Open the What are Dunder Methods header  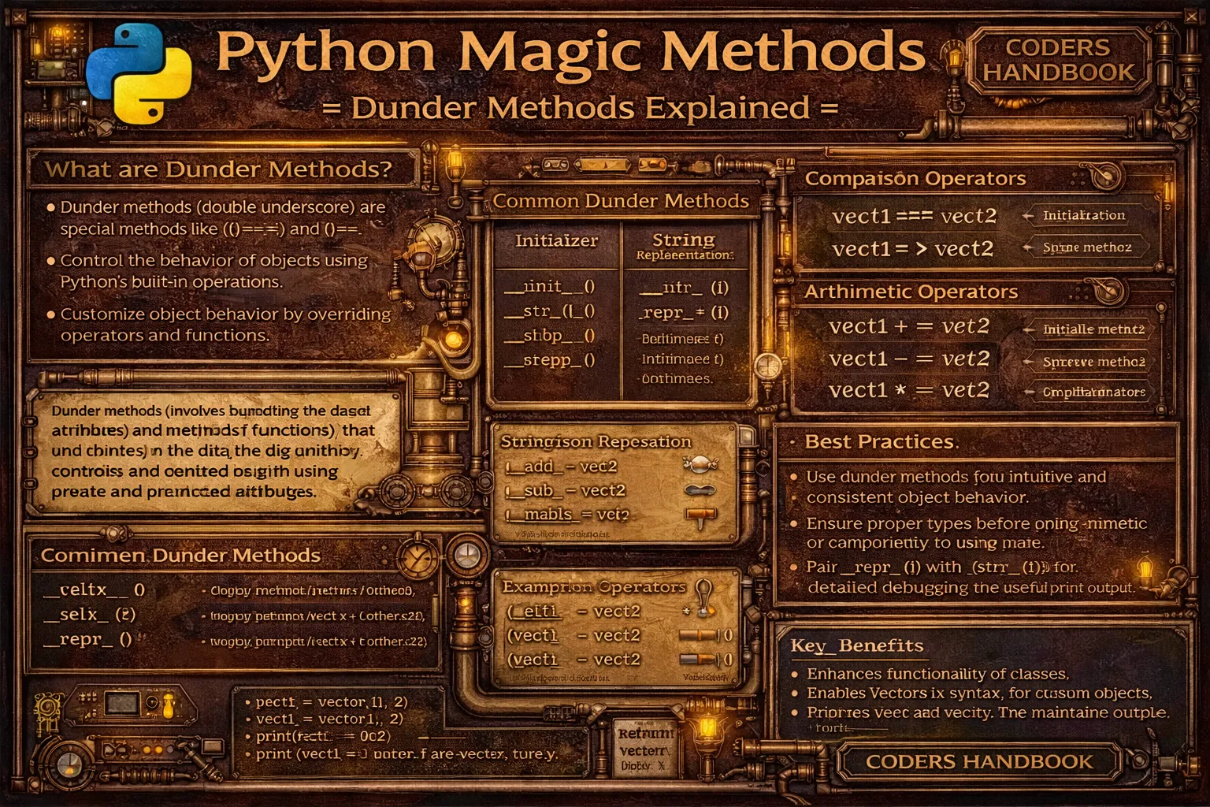click(218, 169)
